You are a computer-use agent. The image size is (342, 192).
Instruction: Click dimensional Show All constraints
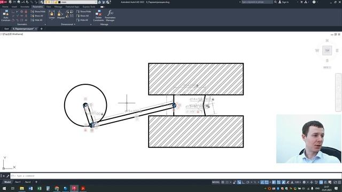pyautogui.click(x=83, y=15)
